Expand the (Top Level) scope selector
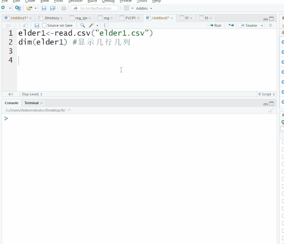This screenshot has width=284, height=244. pos(32,94)
